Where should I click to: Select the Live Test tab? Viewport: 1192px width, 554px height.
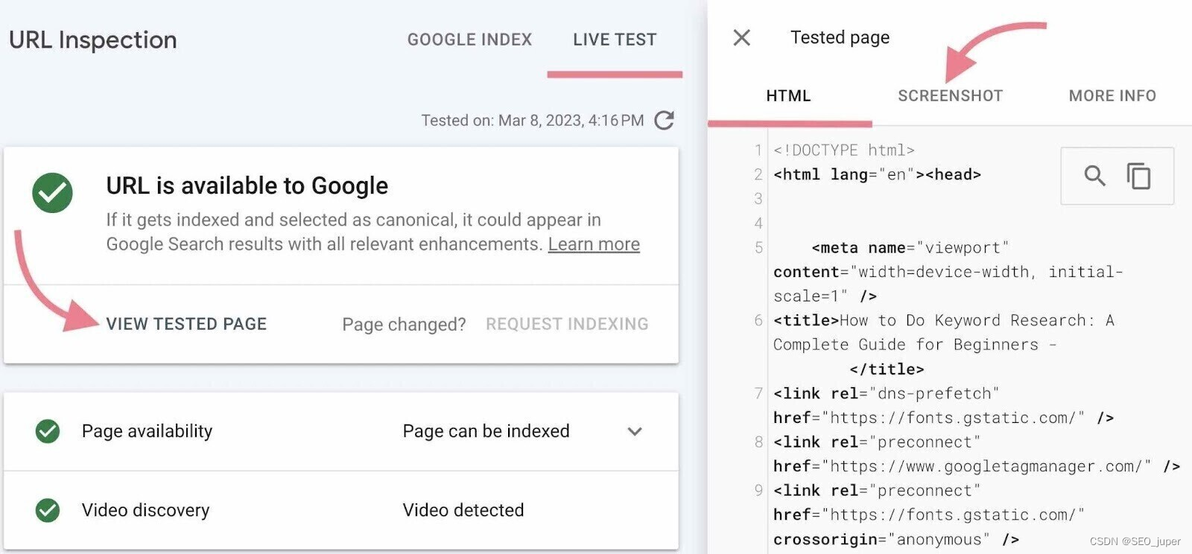coord(615,39)
